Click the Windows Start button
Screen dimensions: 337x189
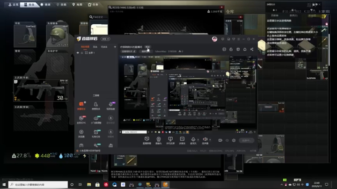[4, 184]
